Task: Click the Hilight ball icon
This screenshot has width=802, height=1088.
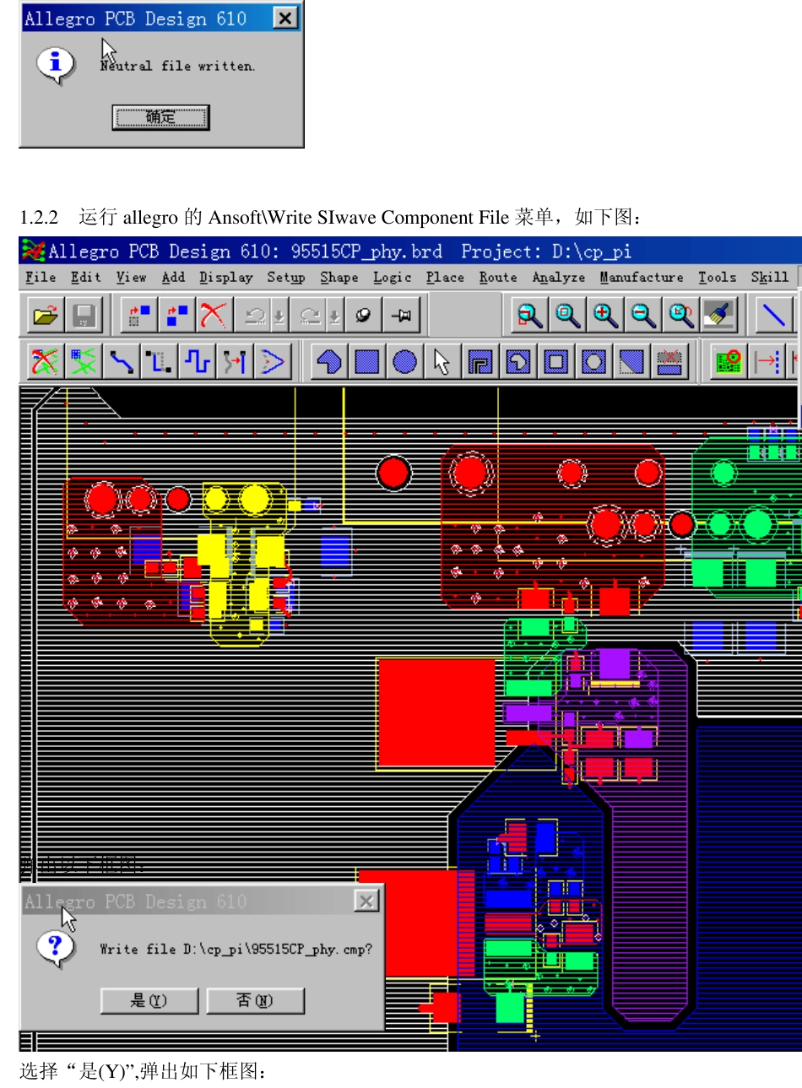Action: [363, 317]
